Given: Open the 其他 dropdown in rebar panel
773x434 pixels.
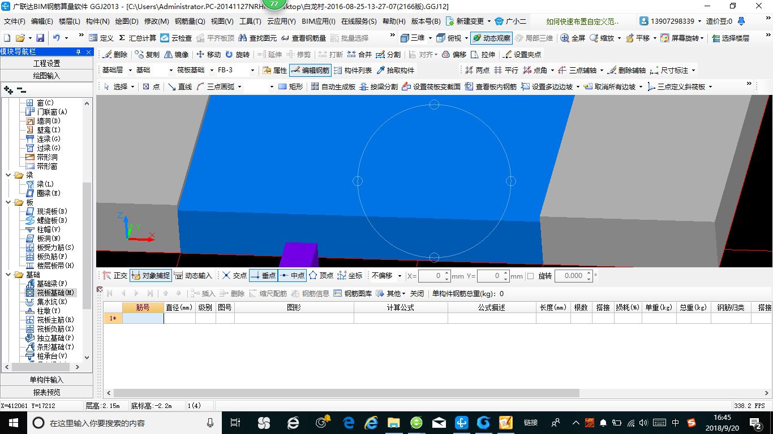Looking at the screenshot, I should (x=391, y=293).
